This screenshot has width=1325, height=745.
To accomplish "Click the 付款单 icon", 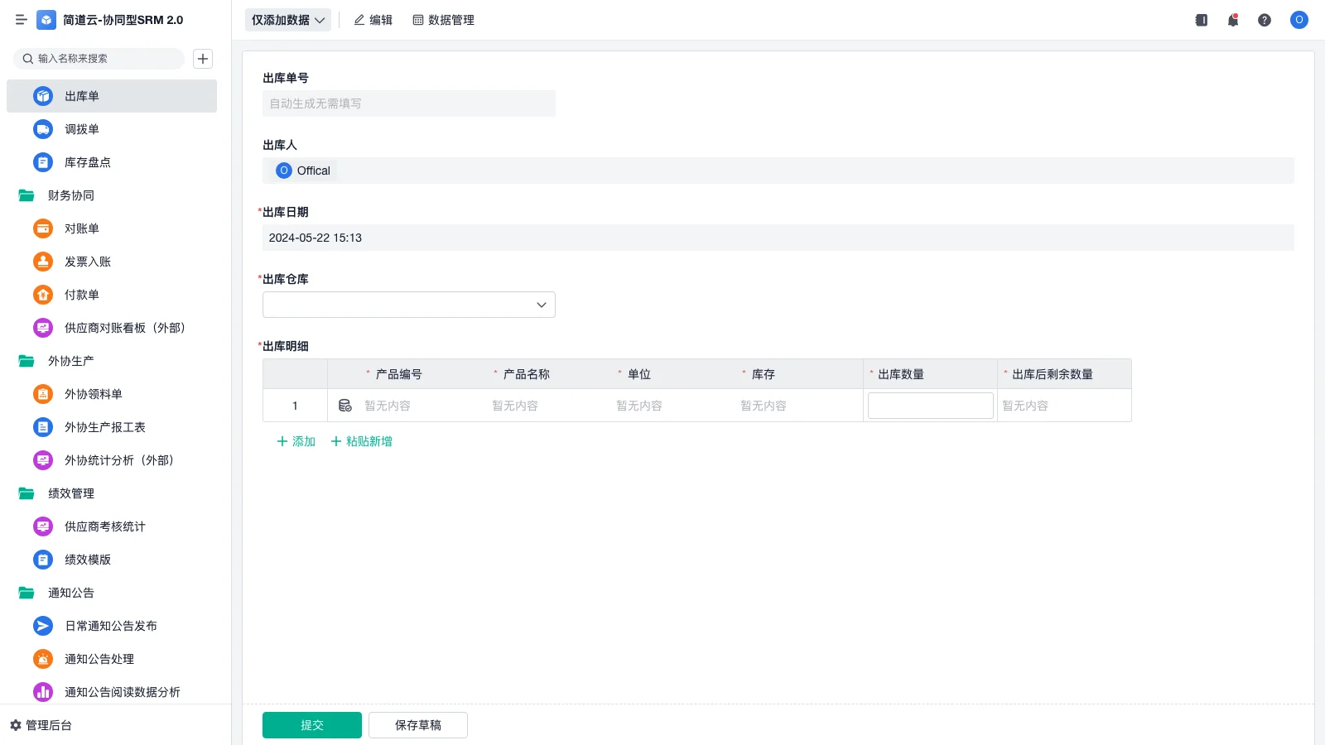I will (43, 295).
